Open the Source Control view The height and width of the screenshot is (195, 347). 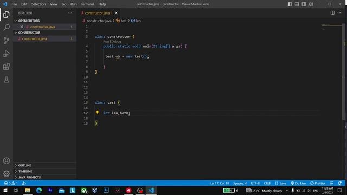click(7, 41)
